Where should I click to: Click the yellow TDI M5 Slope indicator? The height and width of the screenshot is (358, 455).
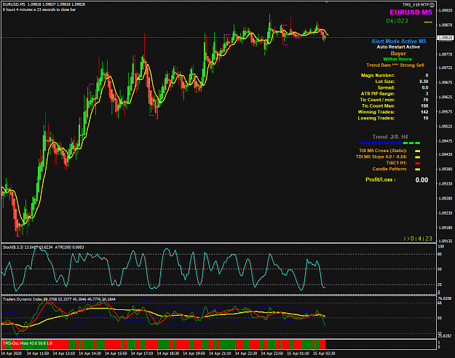418,157
